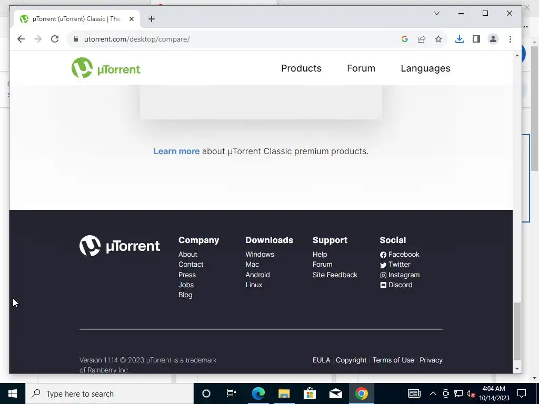Open the EULA link

pos(322,360)
